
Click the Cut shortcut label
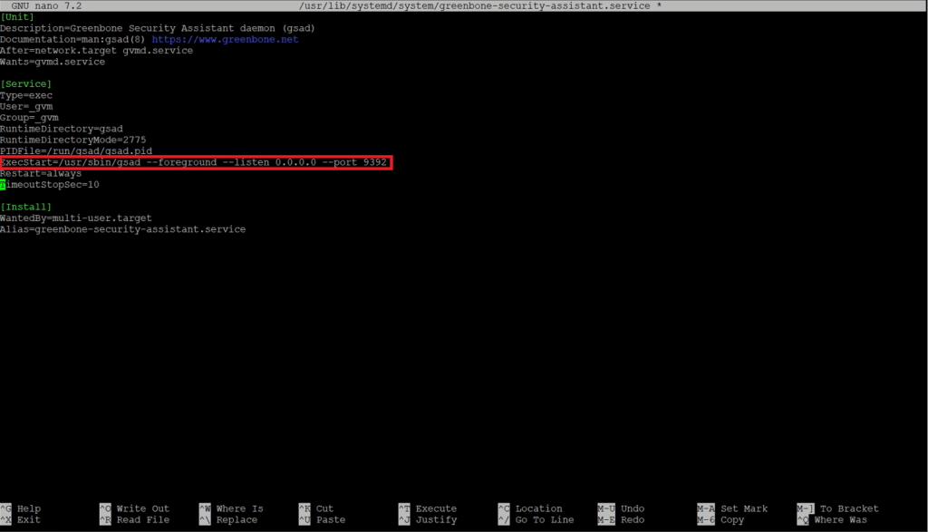[x=325, y=508]
